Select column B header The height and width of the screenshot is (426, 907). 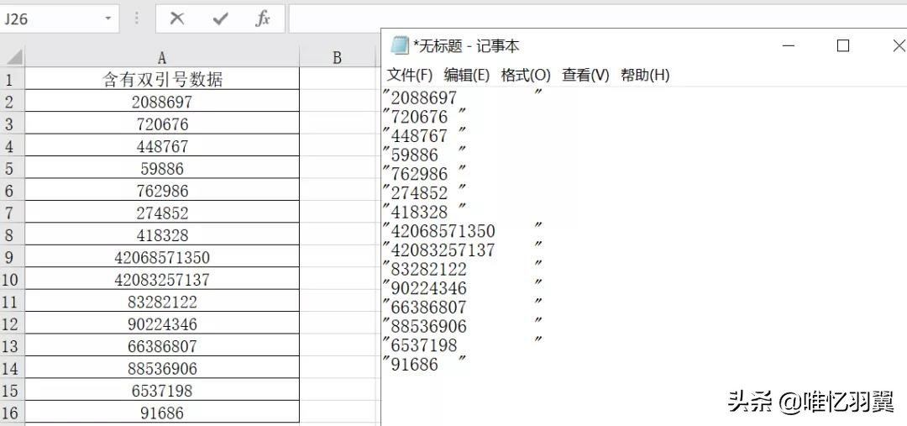coord(338,57)
